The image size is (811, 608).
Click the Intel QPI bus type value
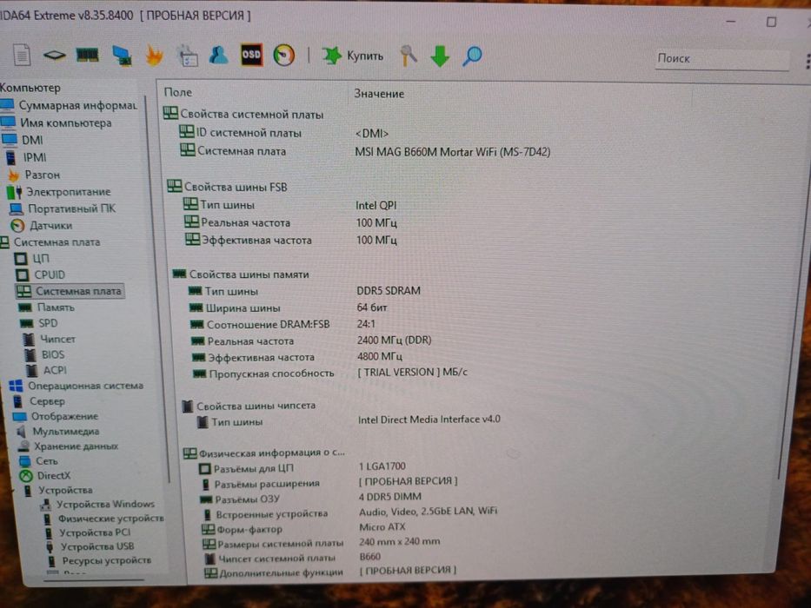pyautogui.click(x=376, y=205)
